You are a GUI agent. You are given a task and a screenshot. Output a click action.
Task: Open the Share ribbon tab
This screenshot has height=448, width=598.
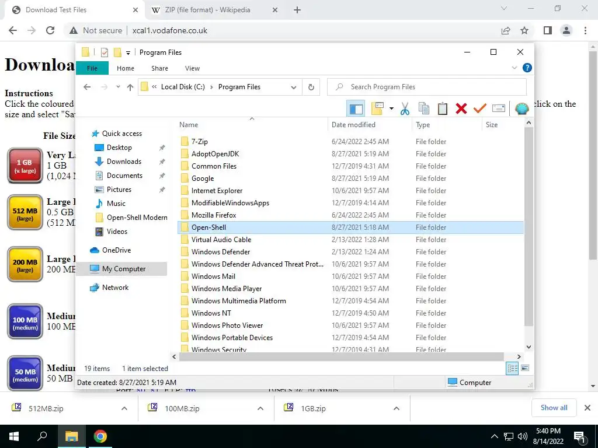159,68
